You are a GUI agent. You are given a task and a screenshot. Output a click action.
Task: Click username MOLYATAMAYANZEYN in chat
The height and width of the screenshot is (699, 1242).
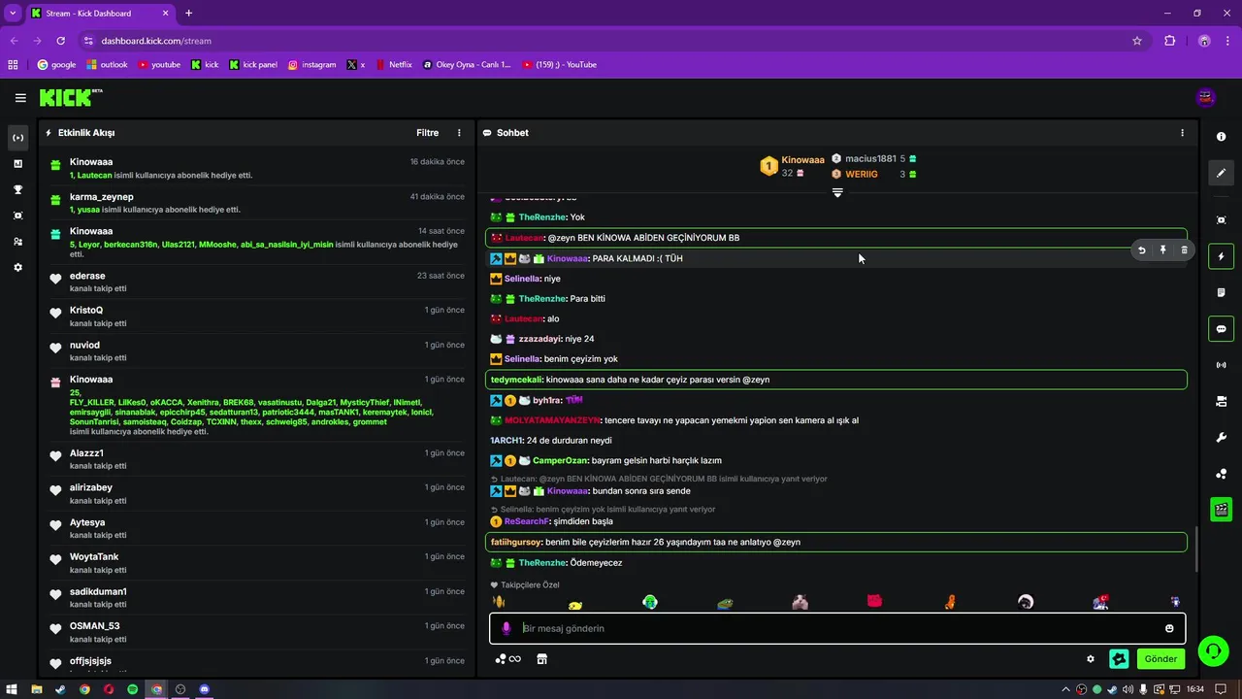pyautogui.click(x=552, y=420)
